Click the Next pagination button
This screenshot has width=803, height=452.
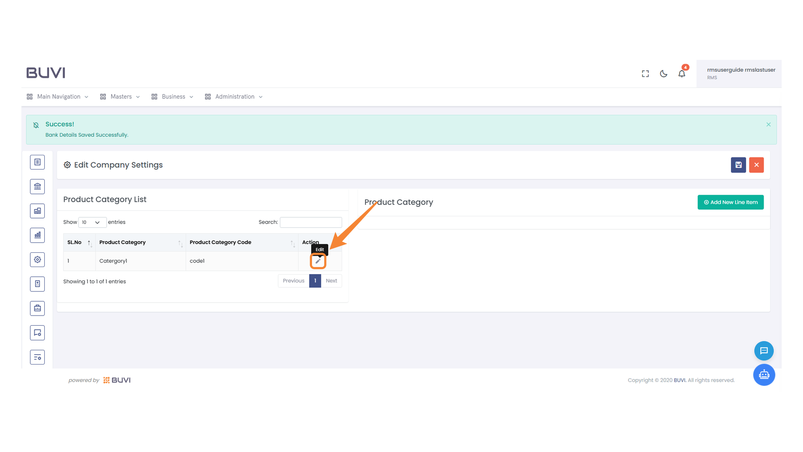(331, 281)
